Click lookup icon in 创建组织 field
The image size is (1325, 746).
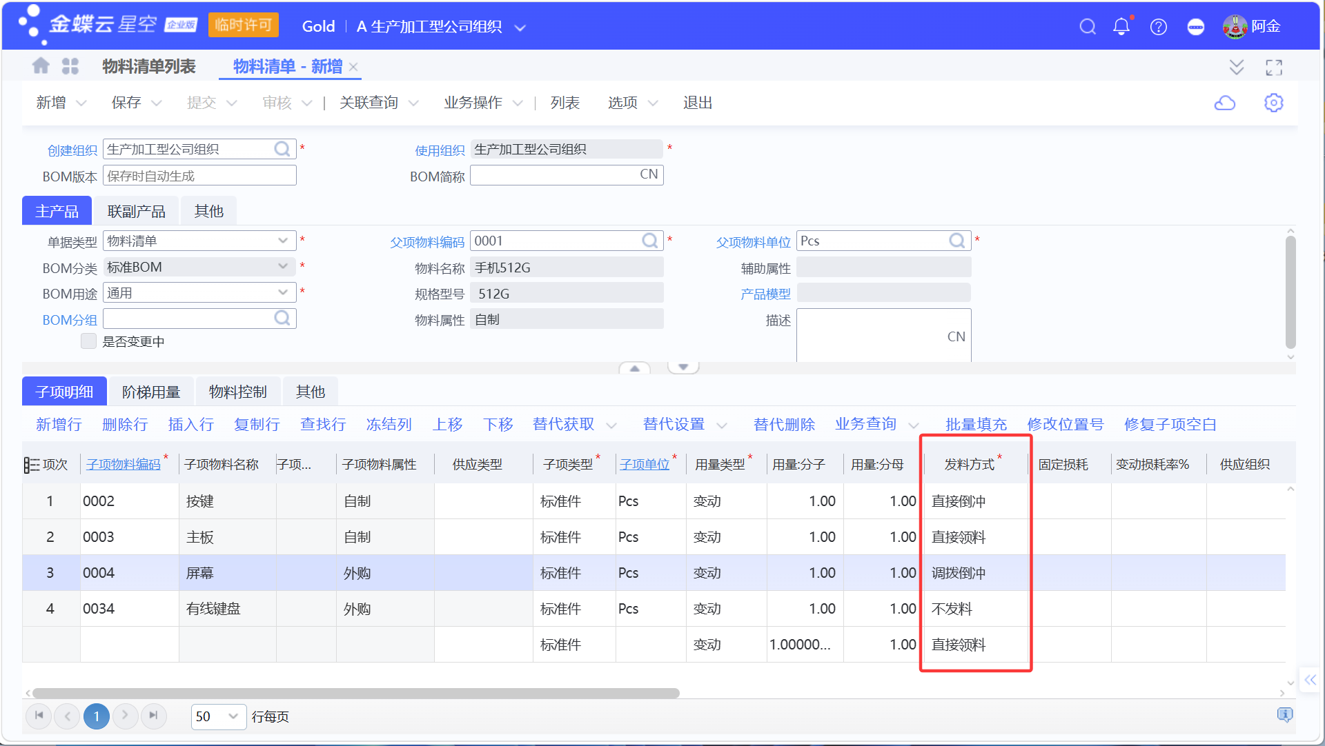pyautogui.click(x=282, y=149)
